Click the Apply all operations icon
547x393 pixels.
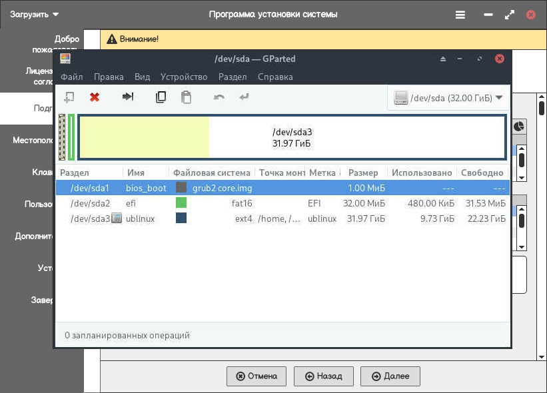[x=245, y=97]
